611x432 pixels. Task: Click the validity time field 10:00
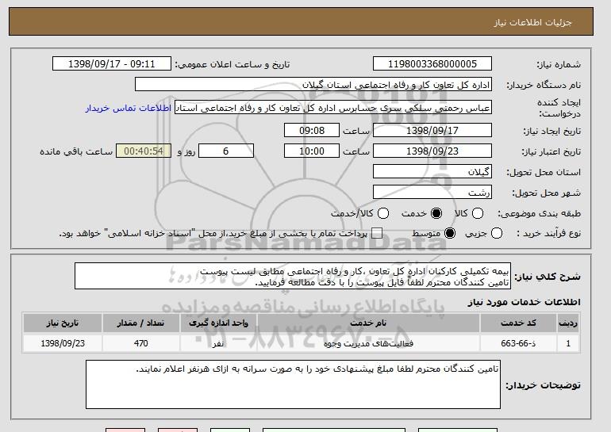coord(312,151)
